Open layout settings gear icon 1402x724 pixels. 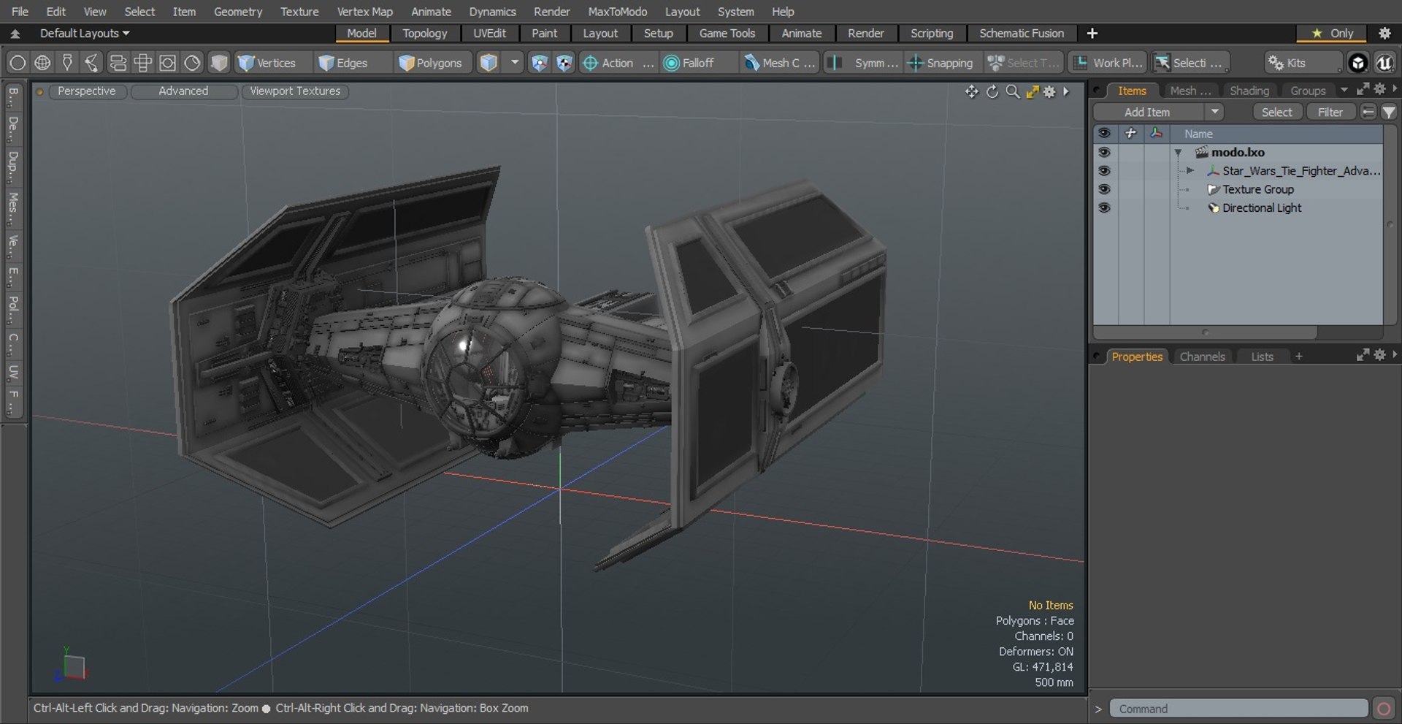point(1384,34)
